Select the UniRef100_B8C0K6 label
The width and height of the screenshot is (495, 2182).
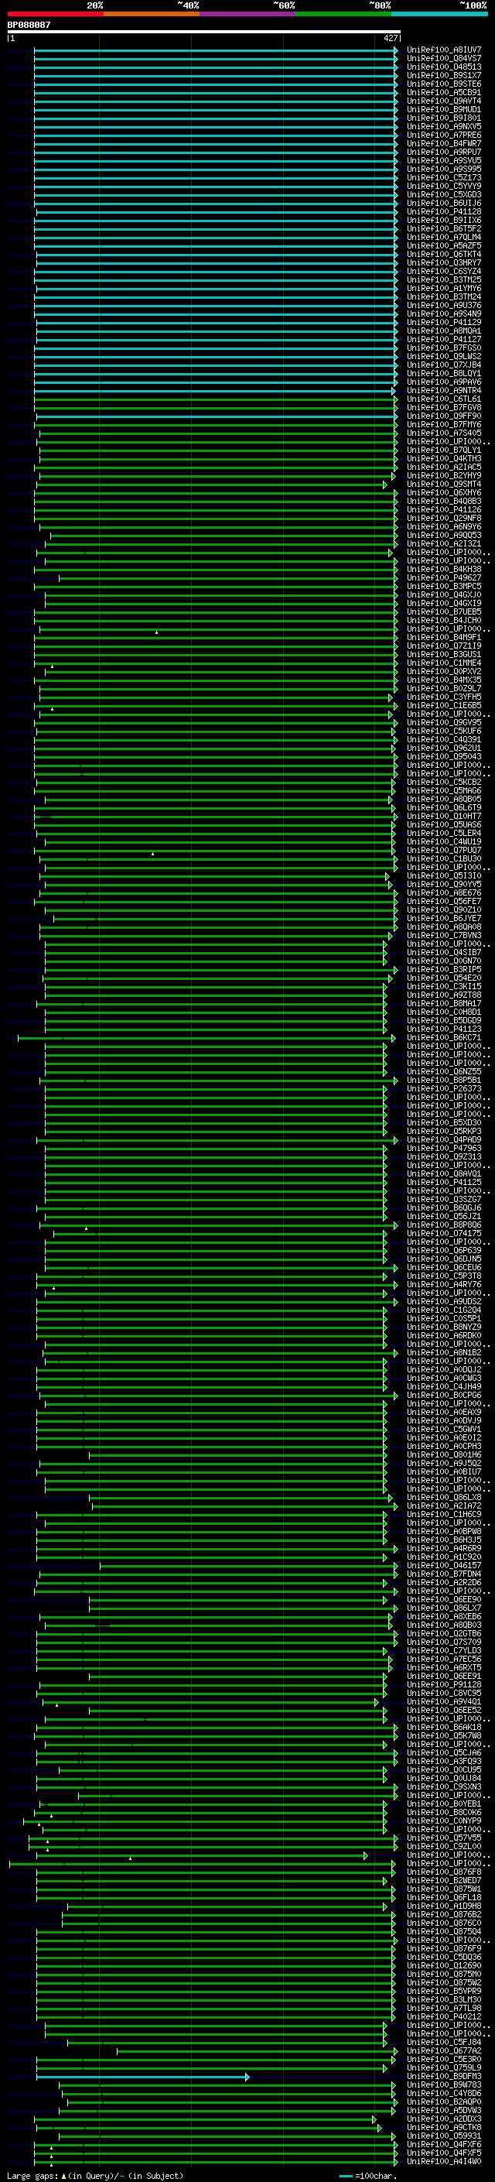coord(443,1812)
